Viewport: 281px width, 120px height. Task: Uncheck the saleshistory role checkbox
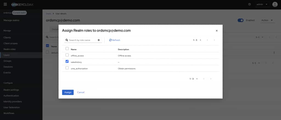tap(67, 62)
